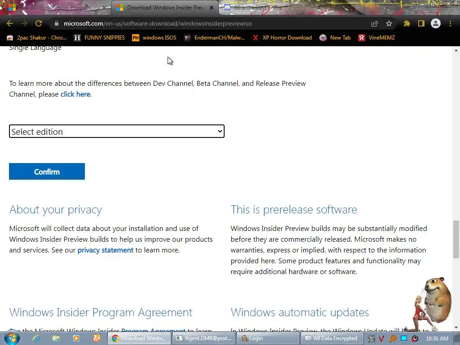Open the VineMEMZ bookmark

[x=376, y=38]
